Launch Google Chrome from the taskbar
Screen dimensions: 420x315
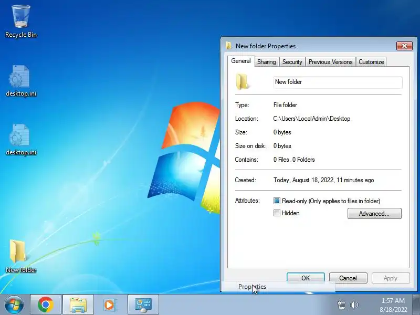tap(46, 304)
